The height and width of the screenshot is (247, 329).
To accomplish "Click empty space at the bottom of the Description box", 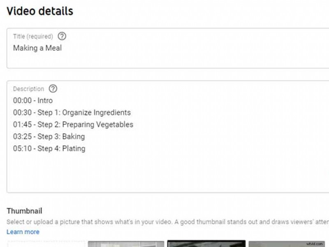I will pos(164,177).
